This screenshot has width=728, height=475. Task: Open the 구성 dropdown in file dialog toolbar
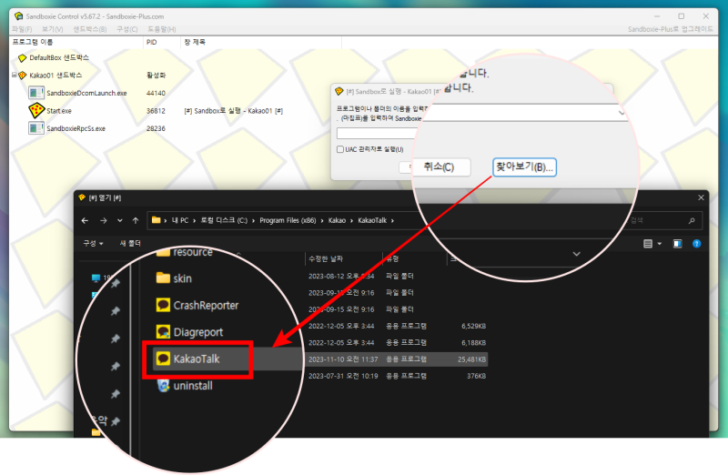[93, 243]
